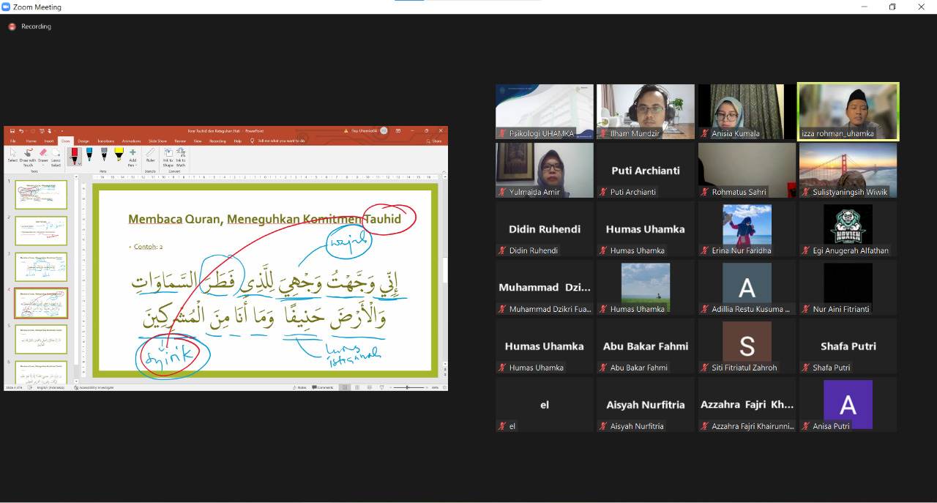
Task: Click the Ink to Shape icon
Action: point(168,156)
